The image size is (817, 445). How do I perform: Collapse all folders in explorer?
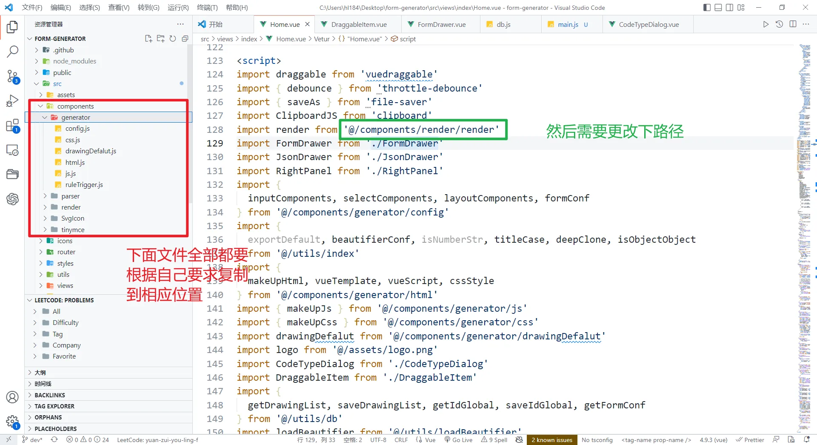tap(185, 39)
